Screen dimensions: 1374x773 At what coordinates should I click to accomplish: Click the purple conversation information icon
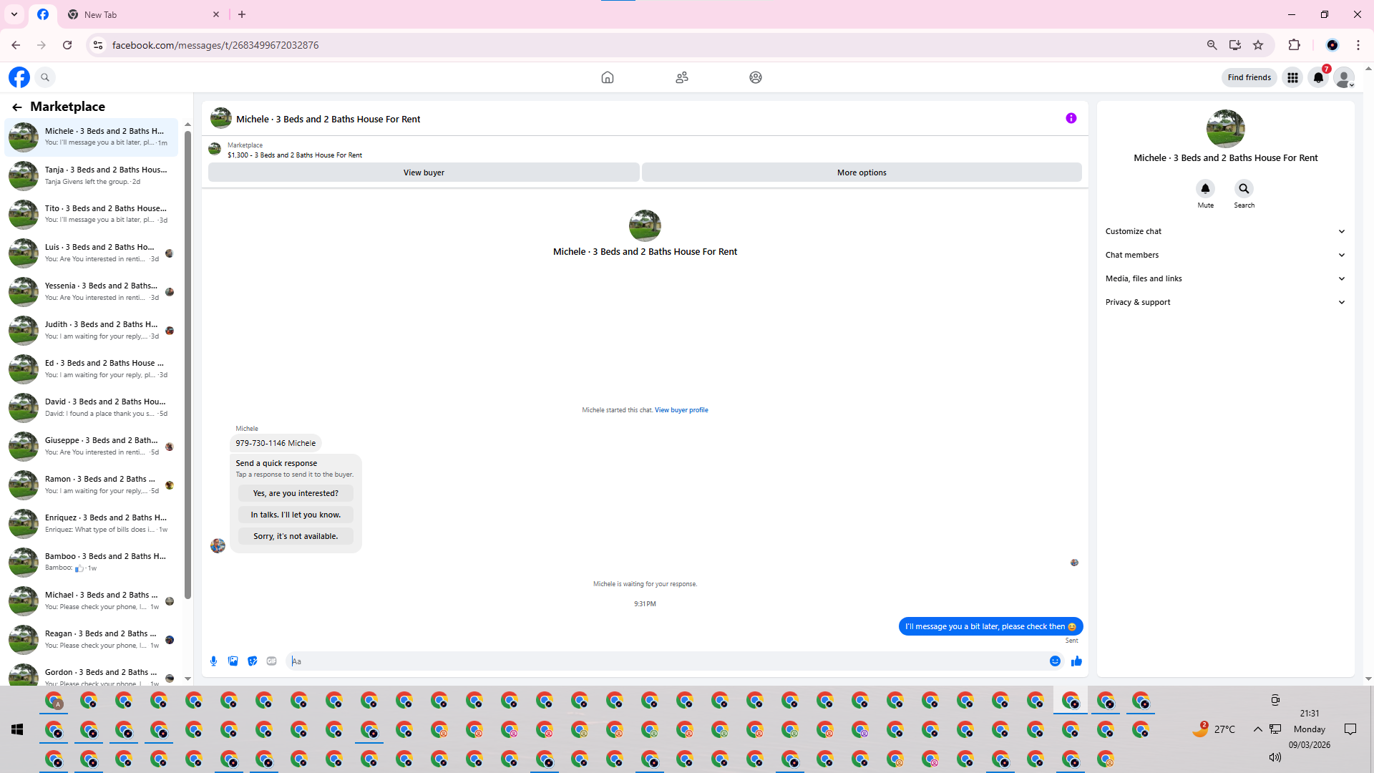(x=1071, y=118)
